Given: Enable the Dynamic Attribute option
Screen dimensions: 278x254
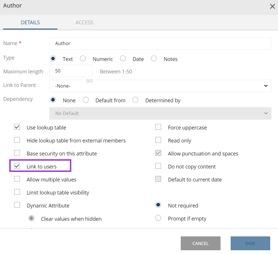Looking at the screenshot, I should [x=17, y=205].
